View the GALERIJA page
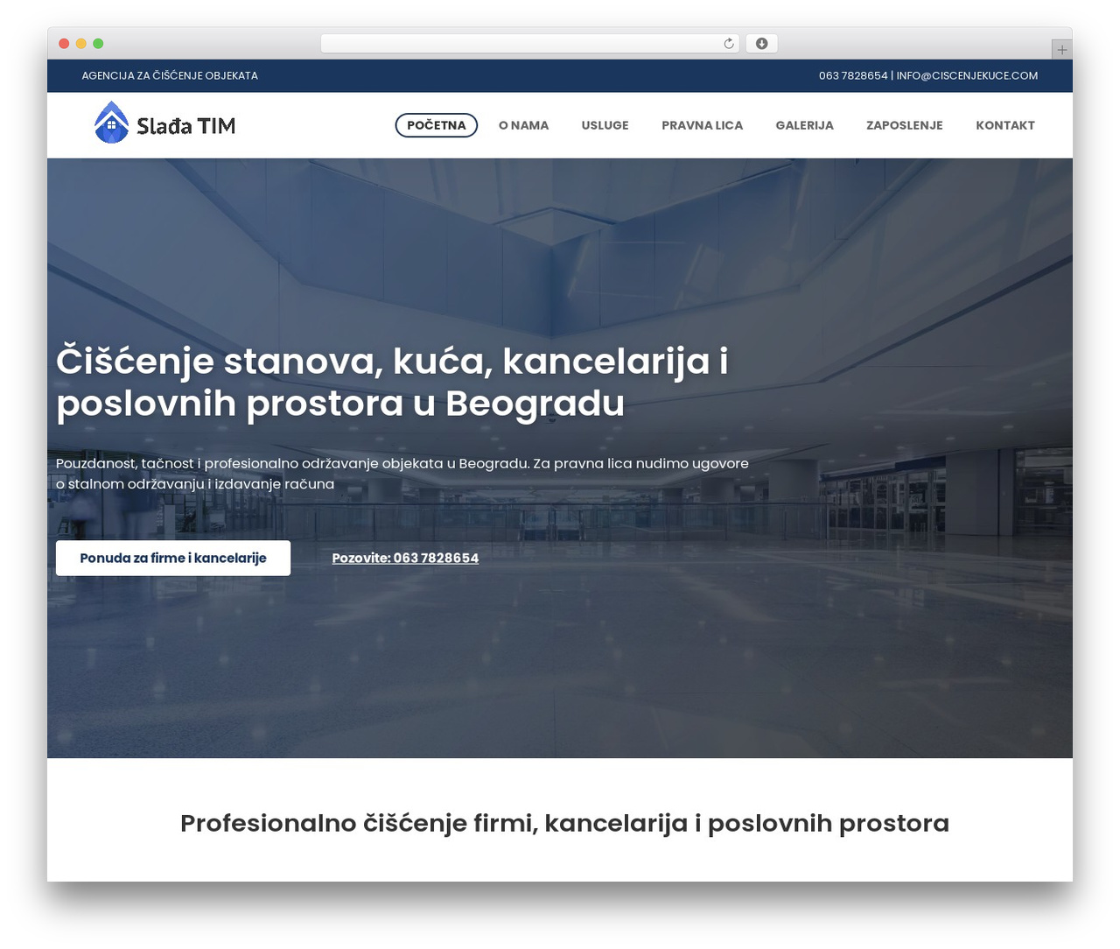1120x949 pixels. click(x=804, y=125)
